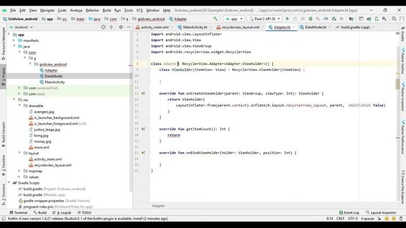Open the Event Log
Image resolution: width=406 pixels, height=228 pixels.
coord(349,213)
